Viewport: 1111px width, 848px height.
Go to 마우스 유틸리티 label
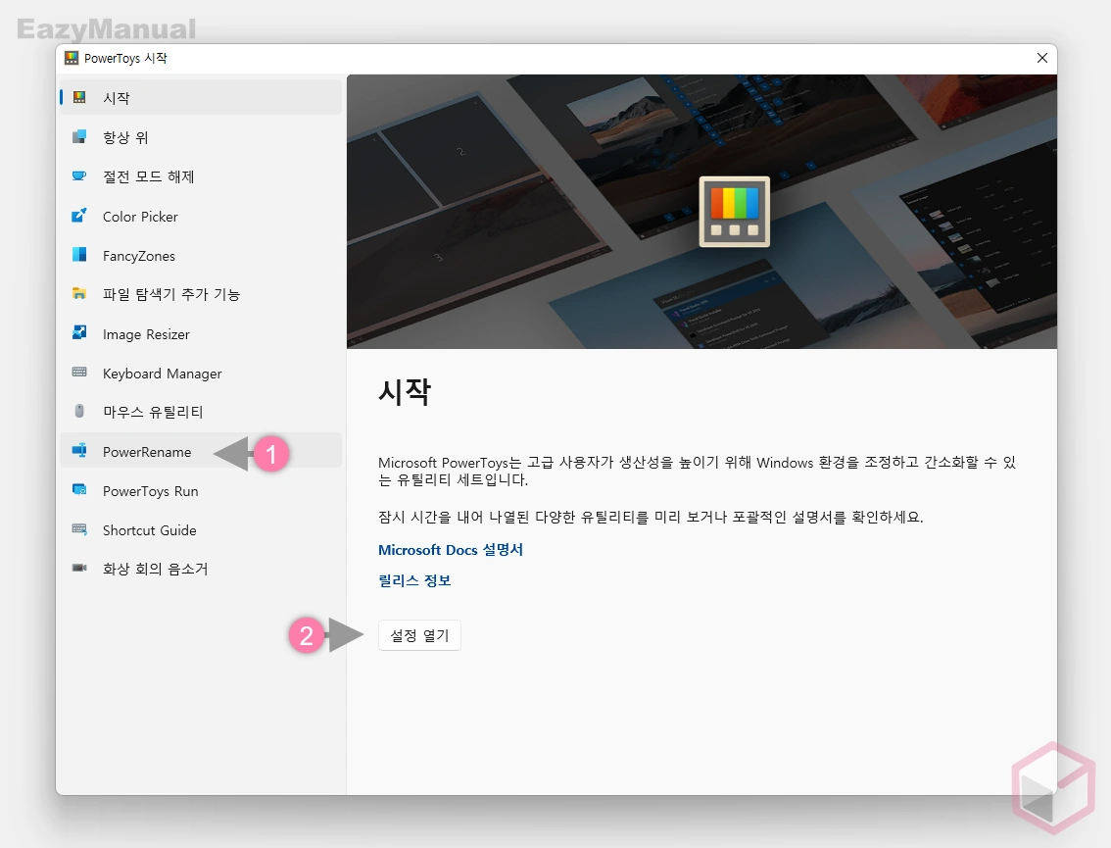point(153,412)
